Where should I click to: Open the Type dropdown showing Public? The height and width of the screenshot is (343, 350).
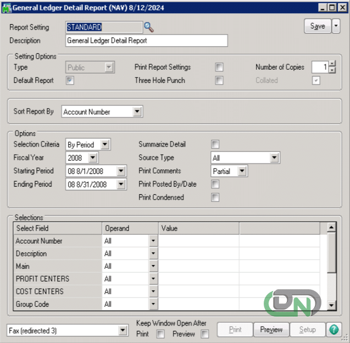click(109, 67)
